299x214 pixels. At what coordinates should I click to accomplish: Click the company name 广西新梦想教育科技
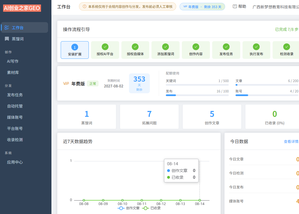coord(276,7)
